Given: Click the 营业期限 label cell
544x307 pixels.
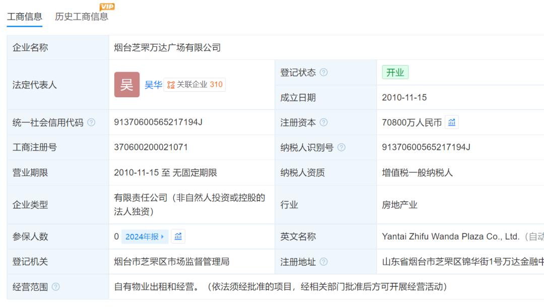Looking at the screenshot, I should (57, 172).
